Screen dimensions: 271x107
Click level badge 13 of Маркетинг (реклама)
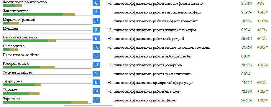96,21
